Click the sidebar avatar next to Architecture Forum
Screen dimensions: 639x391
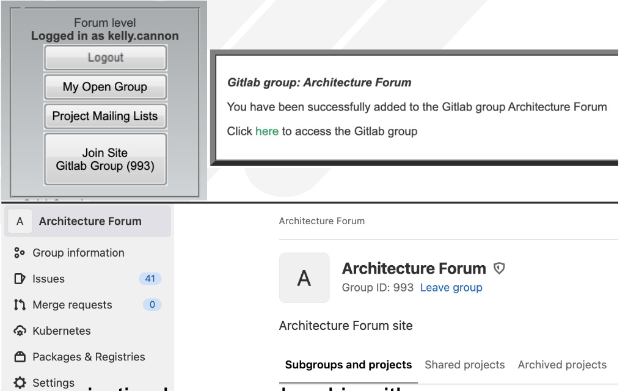pyautogui.click(x=20, y=221)
